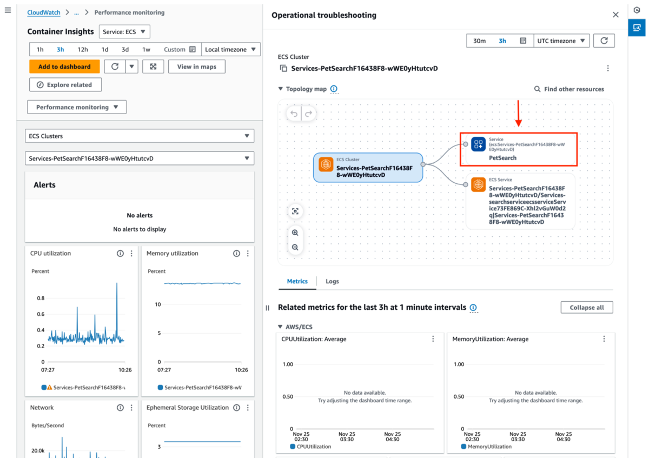Select the 12h time range
Image resolution: width=649 pixels, height=458 pixels.
coord(82,49)
